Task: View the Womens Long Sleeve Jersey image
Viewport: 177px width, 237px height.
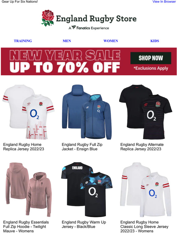Action: tap(146, 190)
